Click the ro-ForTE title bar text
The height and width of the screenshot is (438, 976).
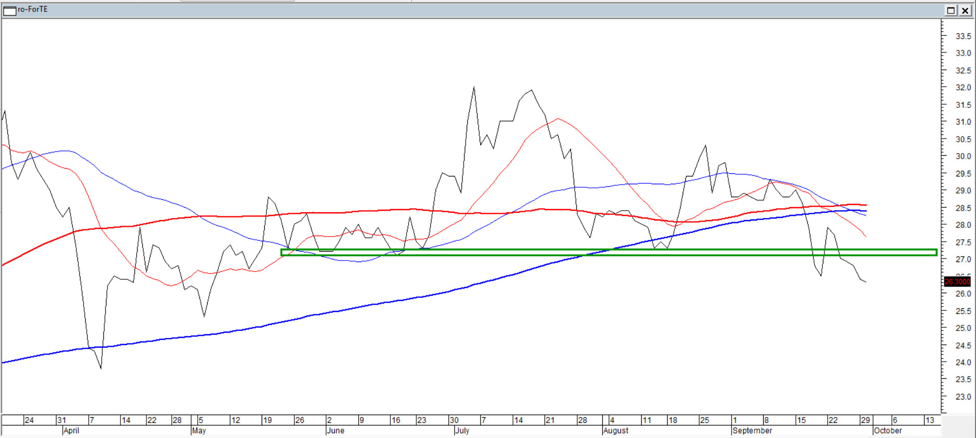[x=33, y=9]
